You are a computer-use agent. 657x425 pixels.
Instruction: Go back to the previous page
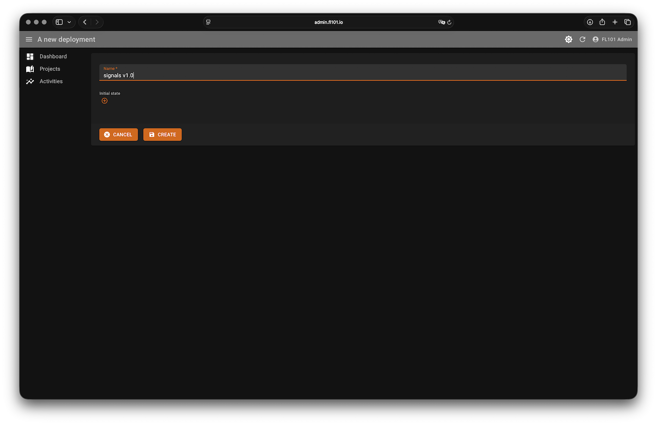point(85,22)
